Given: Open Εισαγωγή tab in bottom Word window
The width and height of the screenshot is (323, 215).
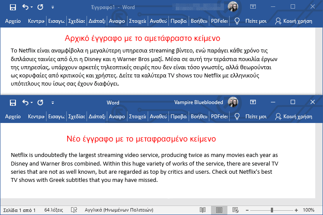Looking at the screenshot, I should (56, 117).
